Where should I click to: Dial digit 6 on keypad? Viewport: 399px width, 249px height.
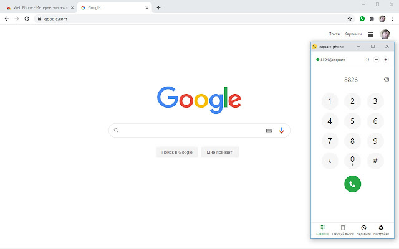375,121
